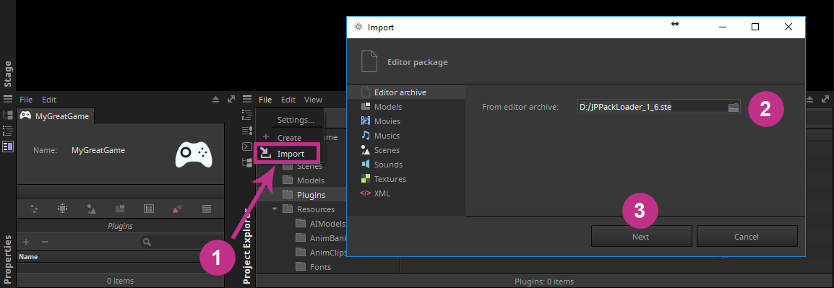This screenshot has height=288, width=834.
Task: Open the Project Explorer hamburger menu
Action: click(x=246, y=100)
